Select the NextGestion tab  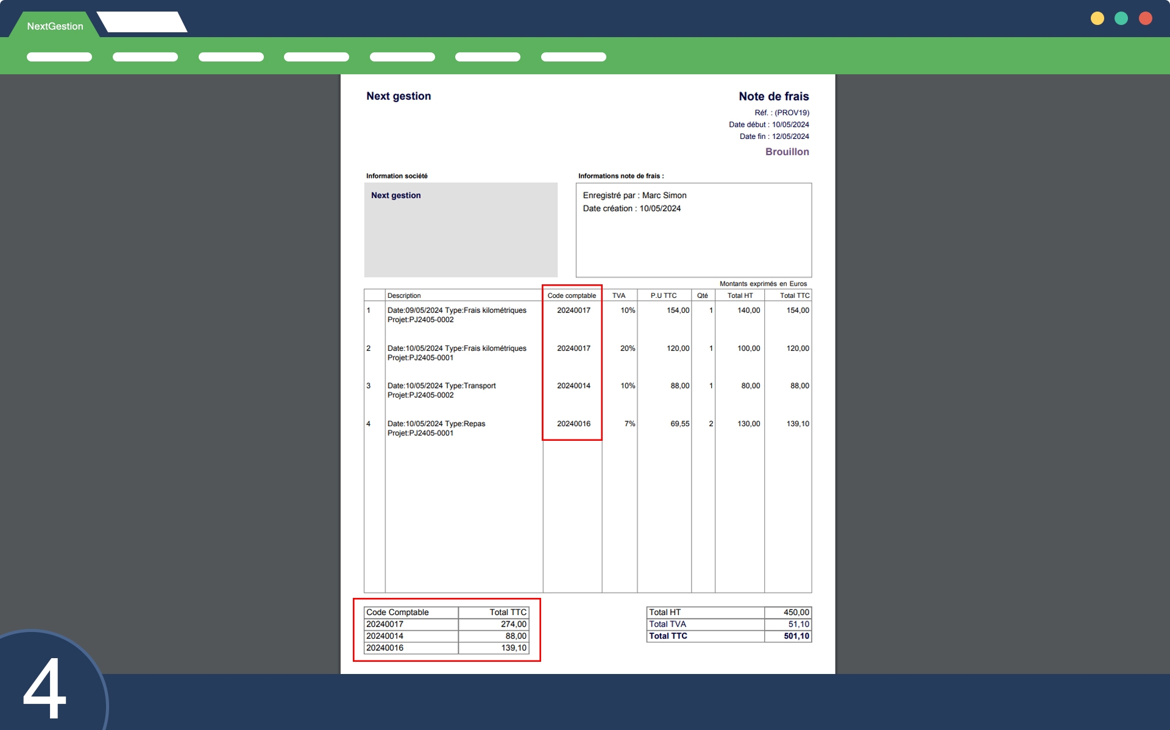click(55, 26)
